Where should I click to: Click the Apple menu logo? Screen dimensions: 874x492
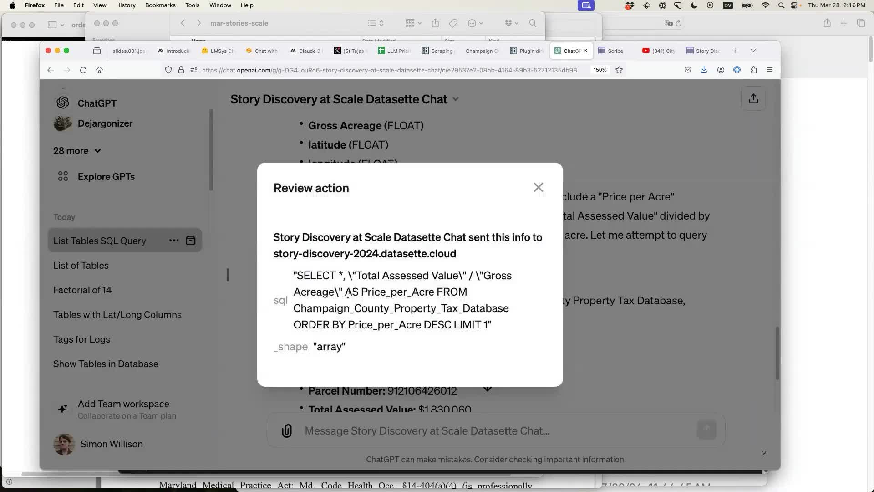[12, 5]
